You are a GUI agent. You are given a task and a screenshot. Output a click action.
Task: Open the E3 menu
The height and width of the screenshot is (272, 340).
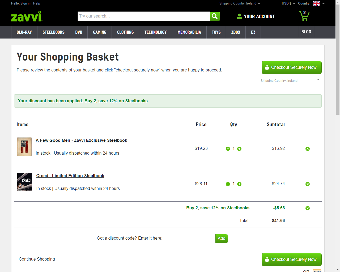[253, 32]
